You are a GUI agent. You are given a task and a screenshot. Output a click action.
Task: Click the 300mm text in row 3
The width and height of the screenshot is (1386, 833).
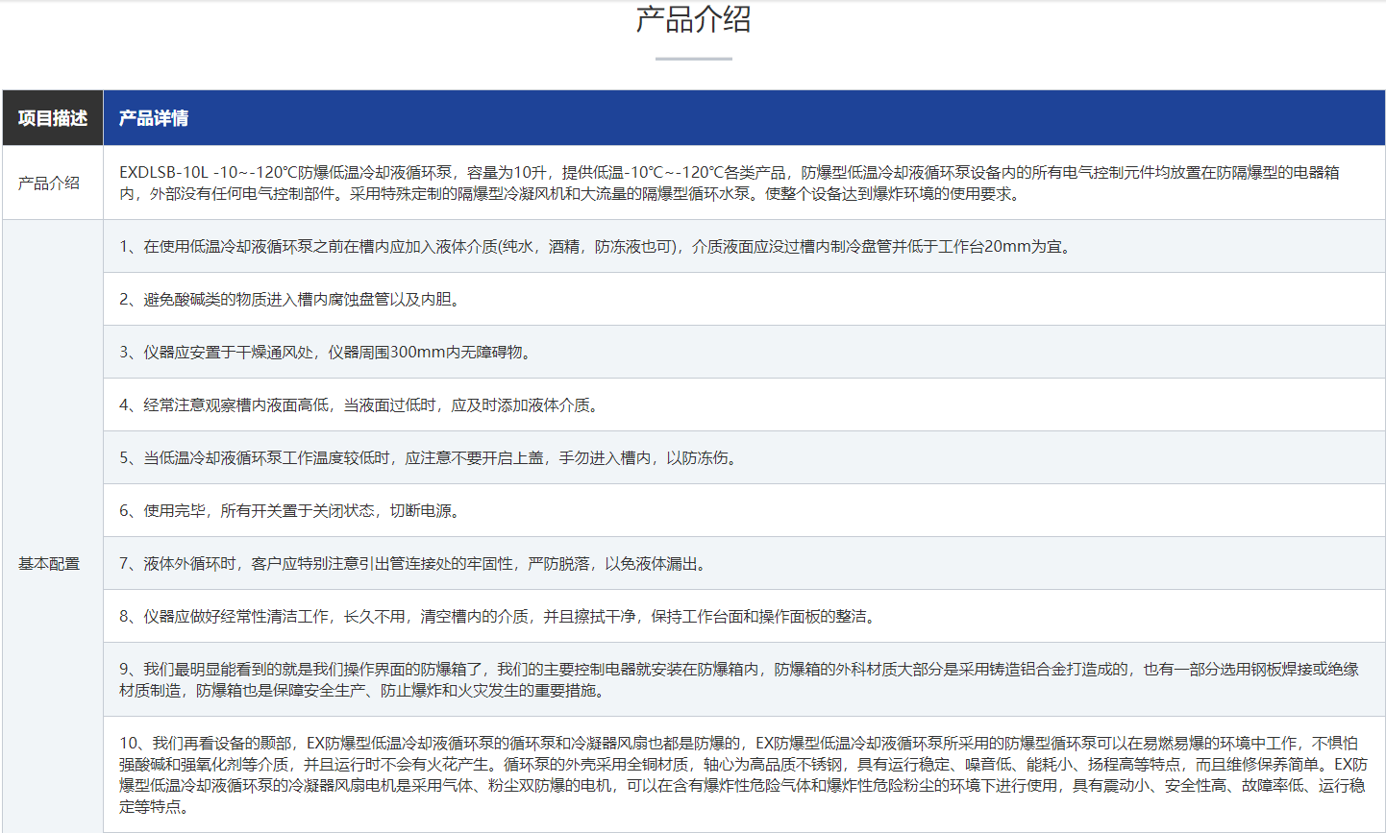(x=418, y=353)
